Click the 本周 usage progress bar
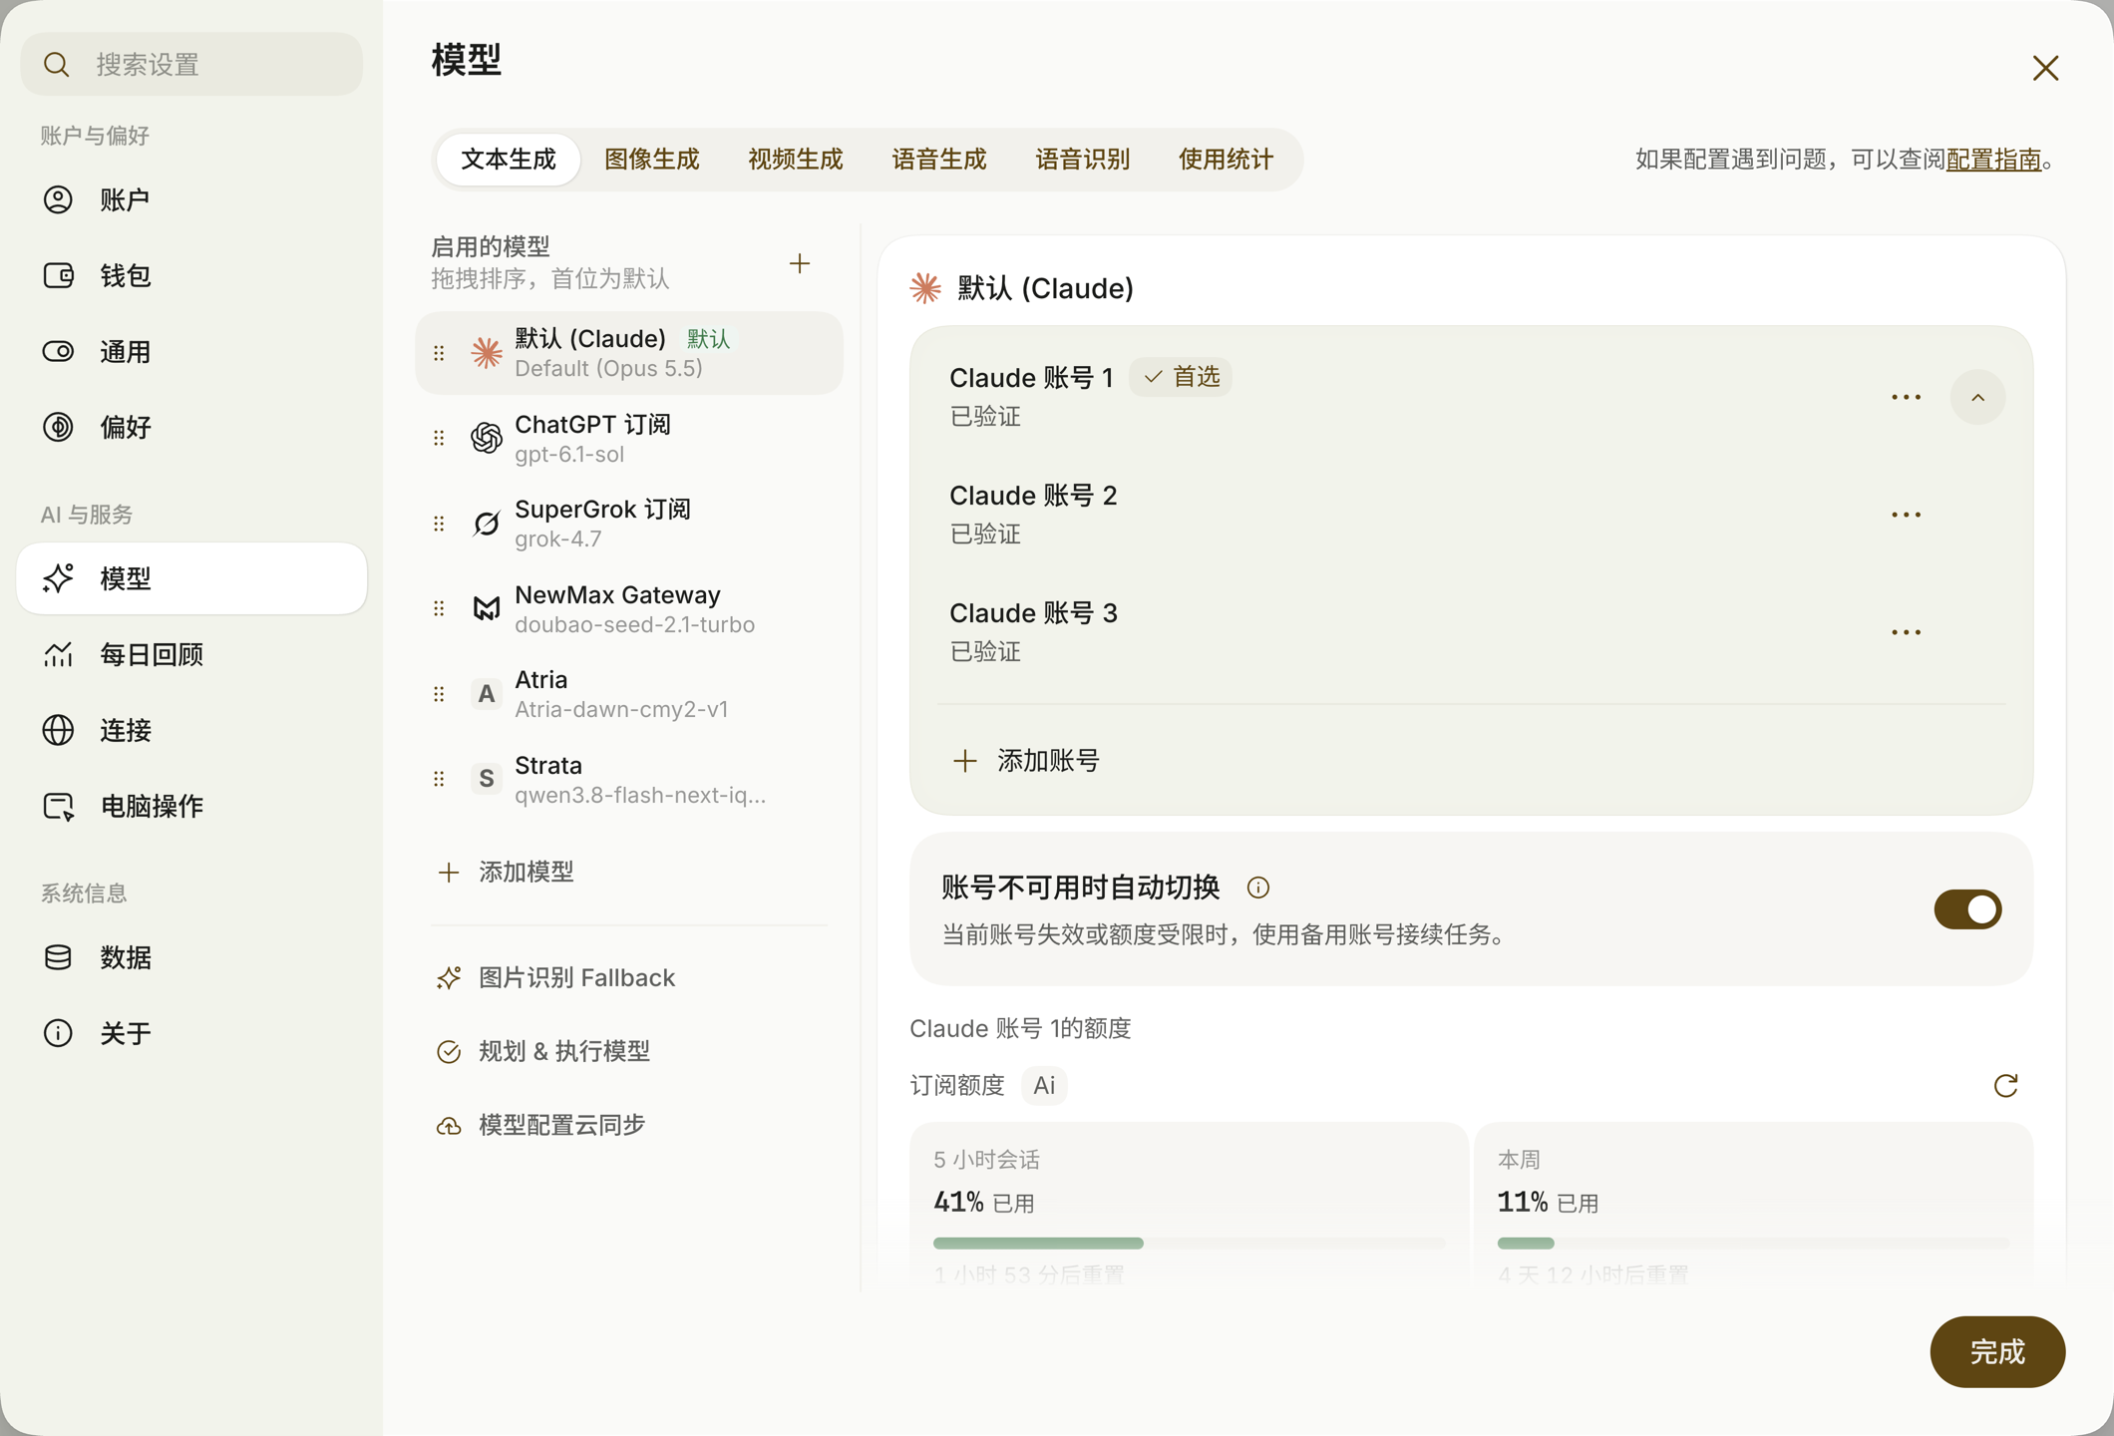Image resolution: width=2114 pixels, height=1436 pixels. [x=1753, y=1243]
